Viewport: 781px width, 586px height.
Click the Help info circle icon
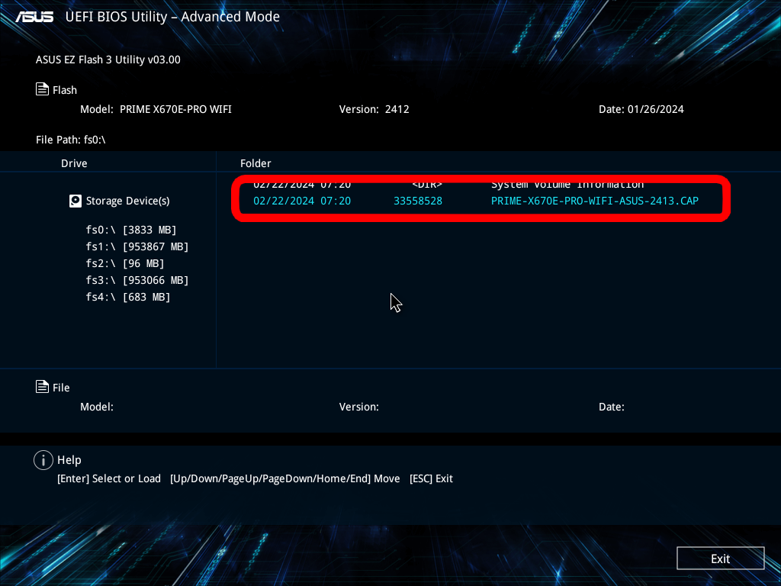pos(43,460)
